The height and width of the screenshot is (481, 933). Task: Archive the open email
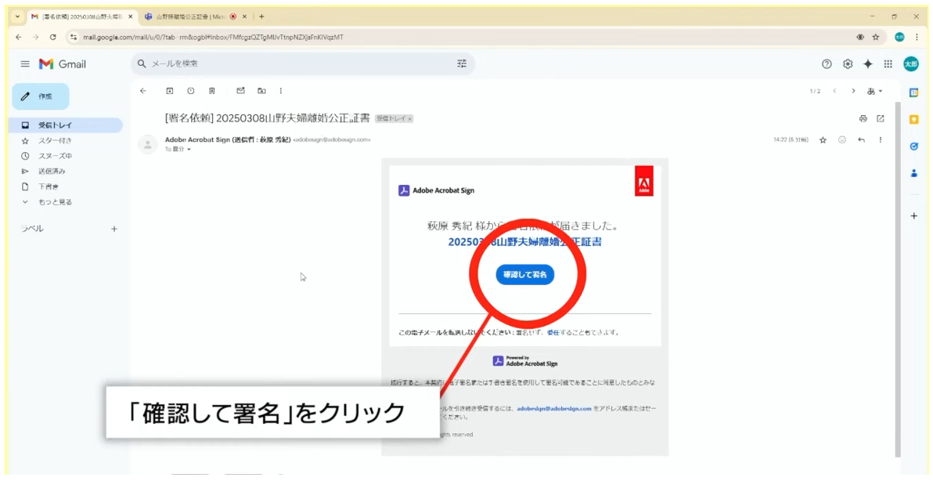170,91
